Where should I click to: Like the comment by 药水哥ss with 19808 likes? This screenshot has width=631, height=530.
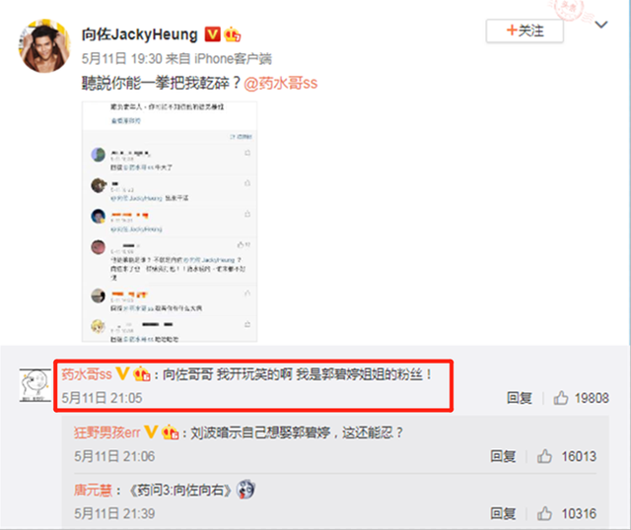(x=561, y=398)
